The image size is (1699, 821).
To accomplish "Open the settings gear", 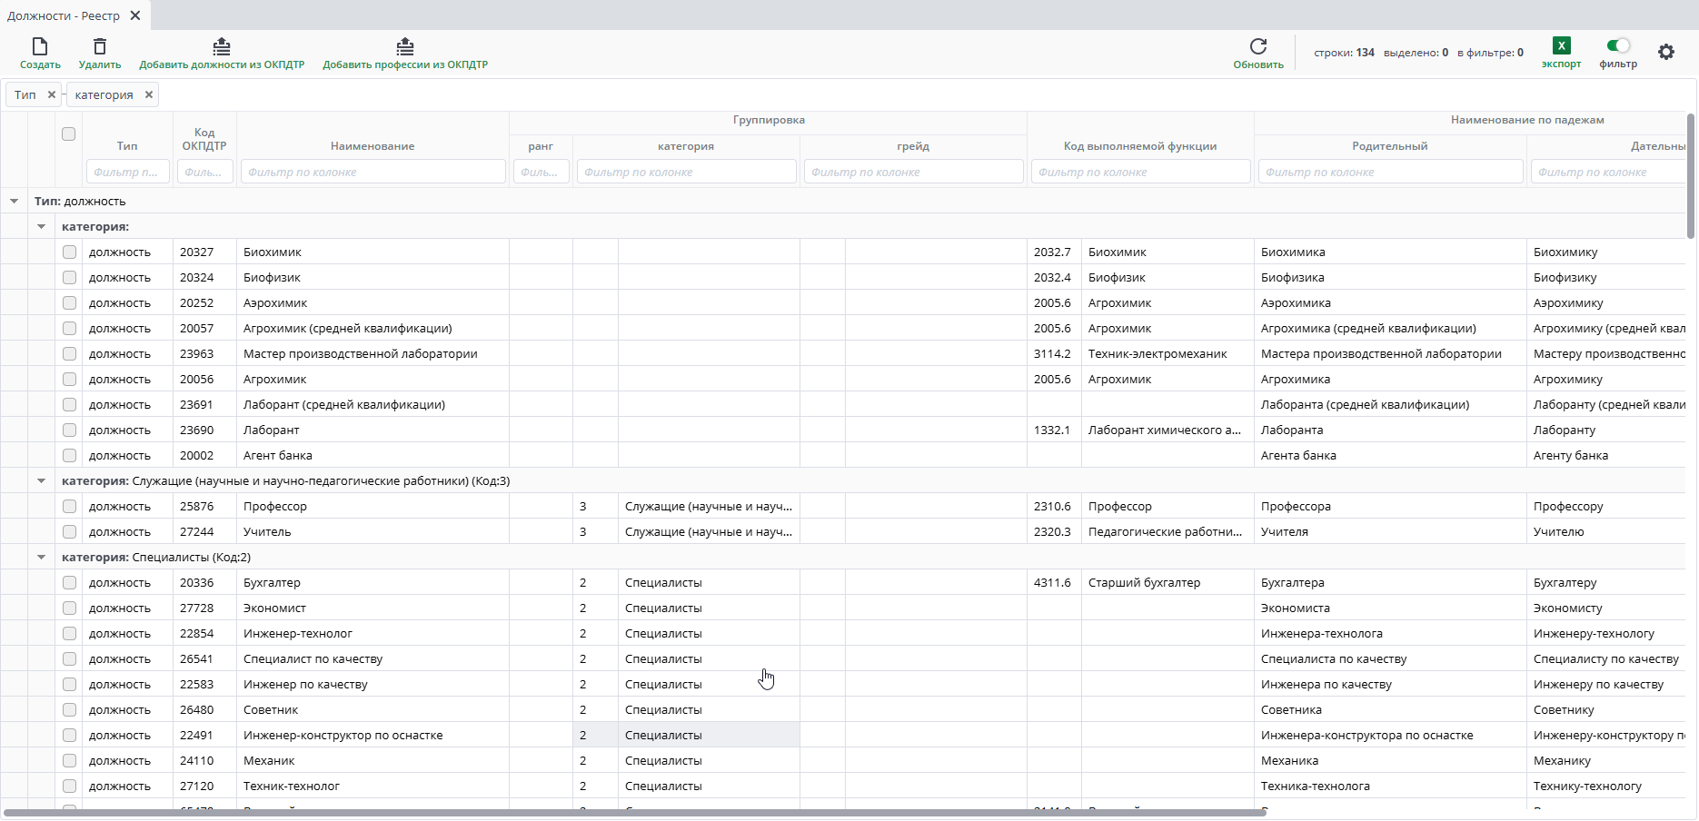I will tap(1666, 53).
